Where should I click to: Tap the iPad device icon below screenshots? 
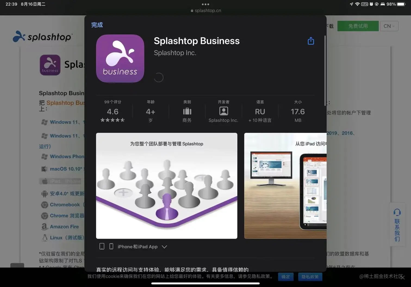[x=102, y=246]
